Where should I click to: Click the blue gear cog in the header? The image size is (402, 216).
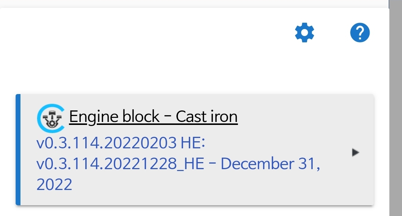point(304,32)
